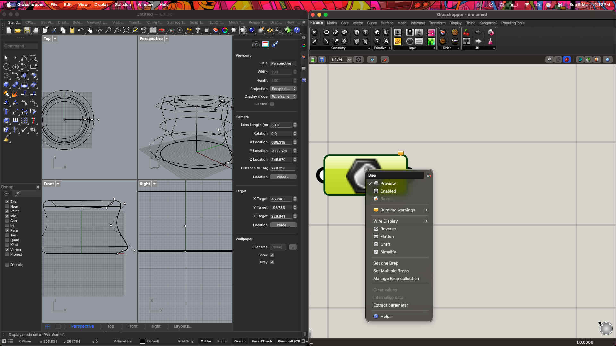Image resolution: width=616 pixels, height=346 pixels.
Task: Open the Projection dropdown
Action: (x=283, y=89)
